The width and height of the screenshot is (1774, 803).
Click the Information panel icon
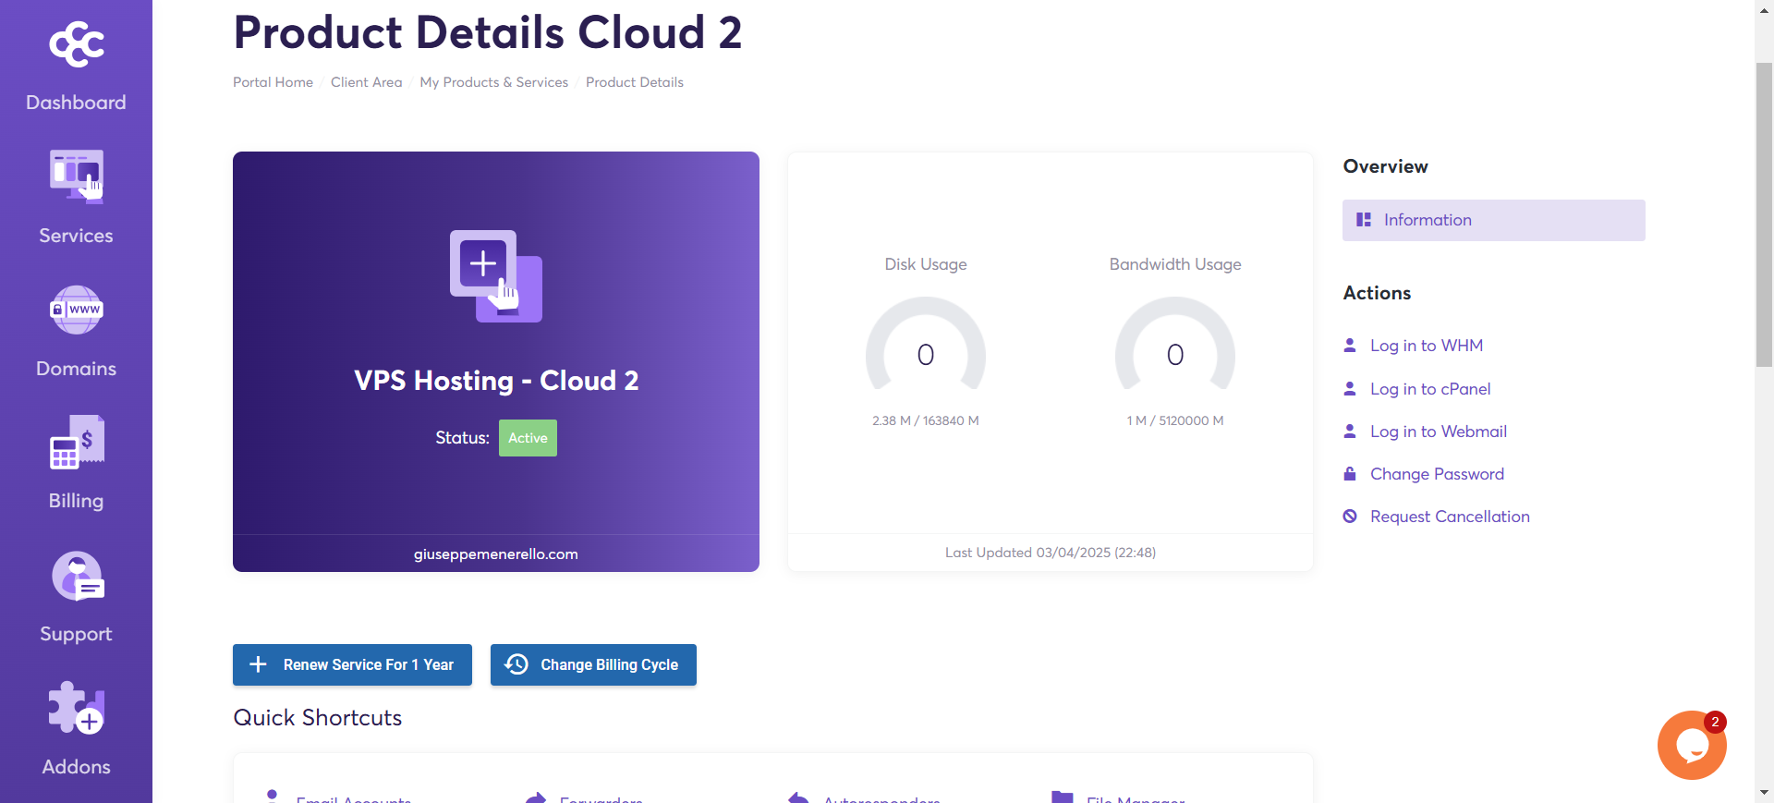(1364, 220)
